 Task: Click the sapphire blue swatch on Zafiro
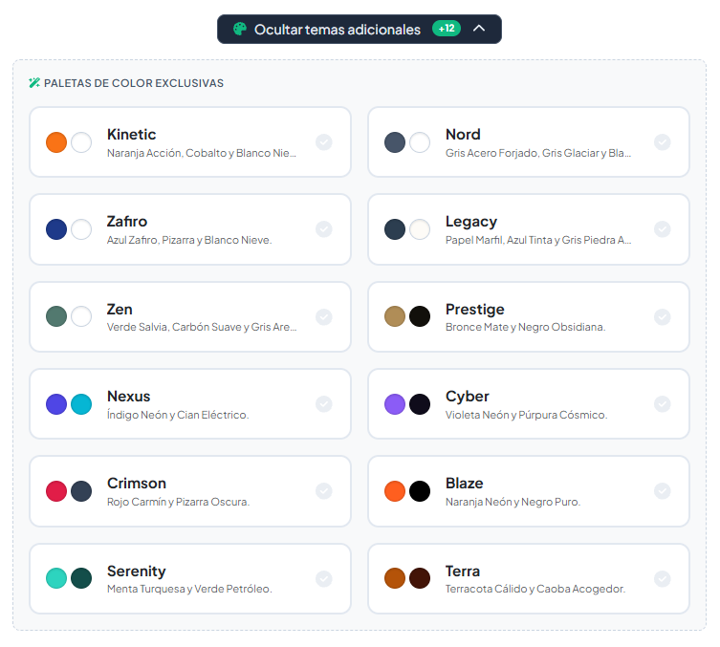tap(56, 229)
